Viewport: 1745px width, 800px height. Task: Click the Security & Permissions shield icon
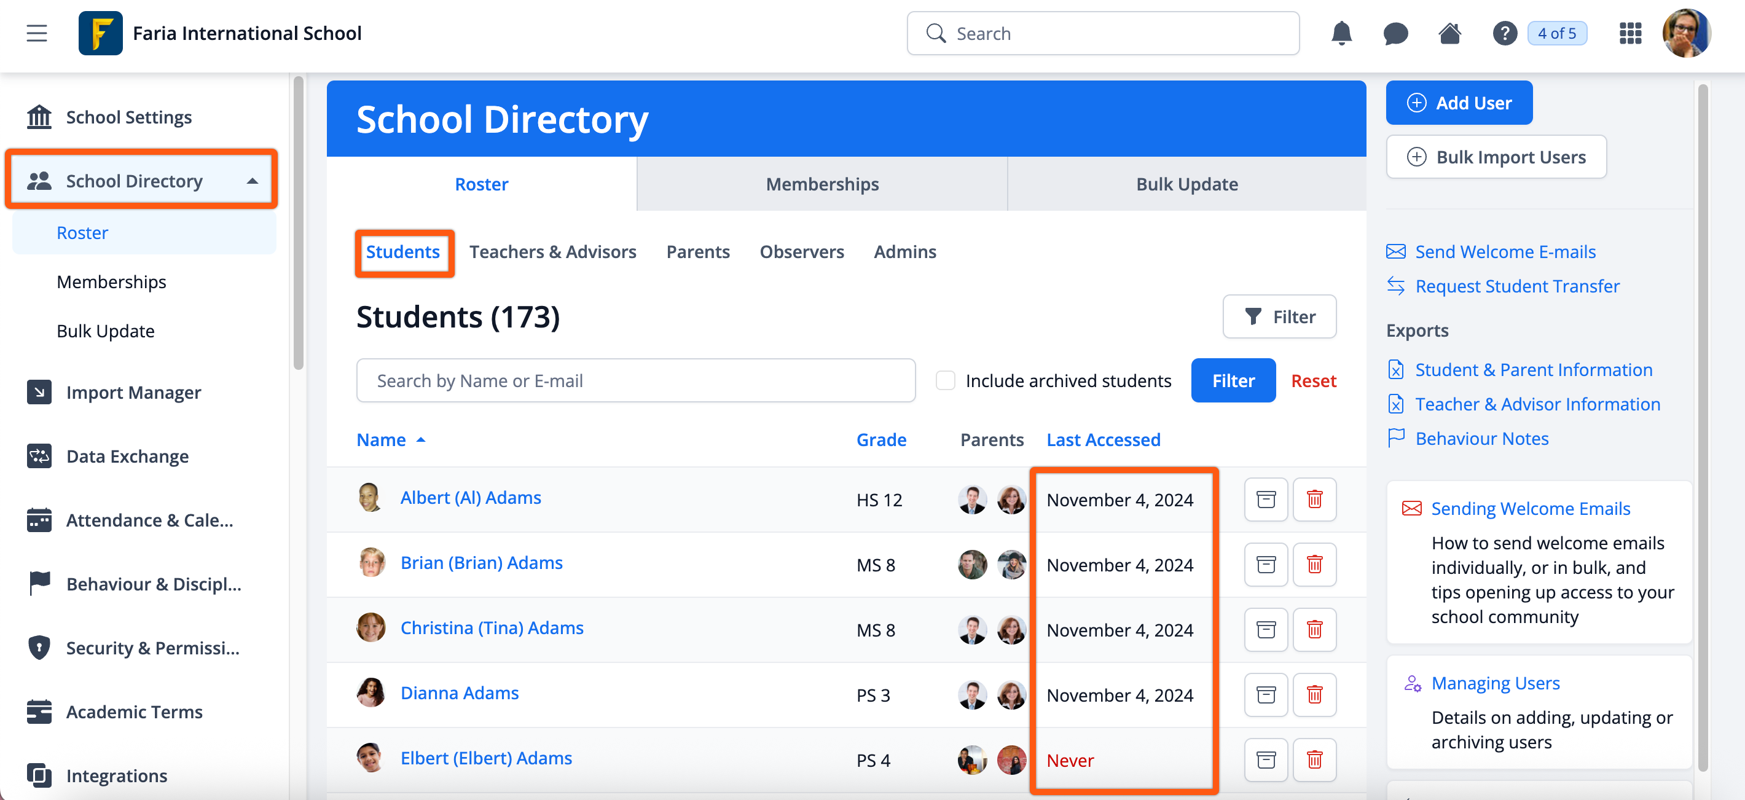[x=39, y=648]
